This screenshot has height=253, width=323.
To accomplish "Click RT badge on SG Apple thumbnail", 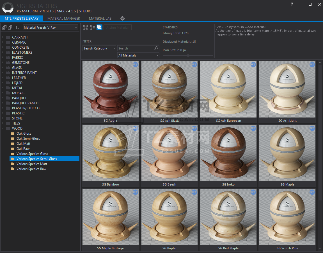I will click(x=136, y=65).
